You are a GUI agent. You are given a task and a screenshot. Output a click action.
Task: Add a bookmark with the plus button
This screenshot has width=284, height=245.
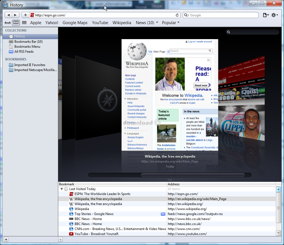[x=25, y=15]
